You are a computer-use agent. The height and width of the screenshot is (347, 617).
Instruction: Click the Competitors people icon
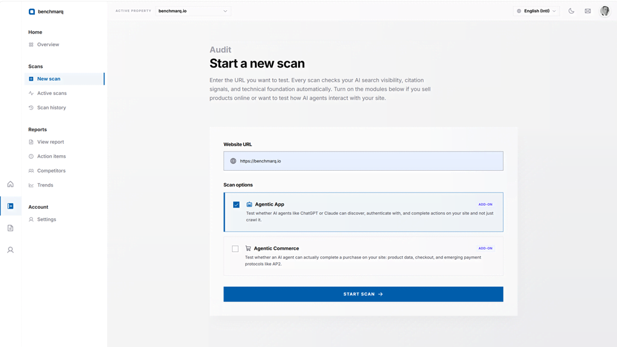(31, 171)
